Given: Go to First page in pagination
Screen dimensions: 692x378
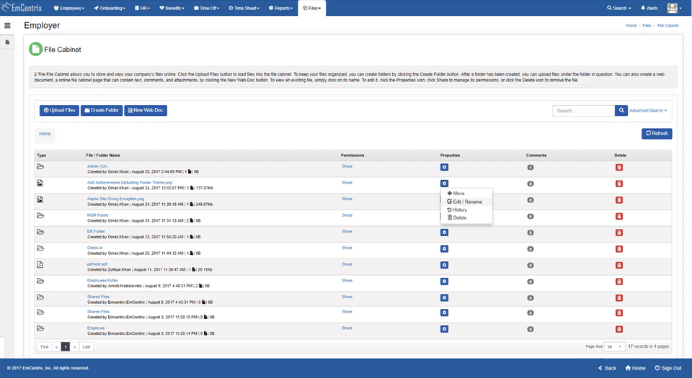Looking at the screenshot, I should pos(45,347).
